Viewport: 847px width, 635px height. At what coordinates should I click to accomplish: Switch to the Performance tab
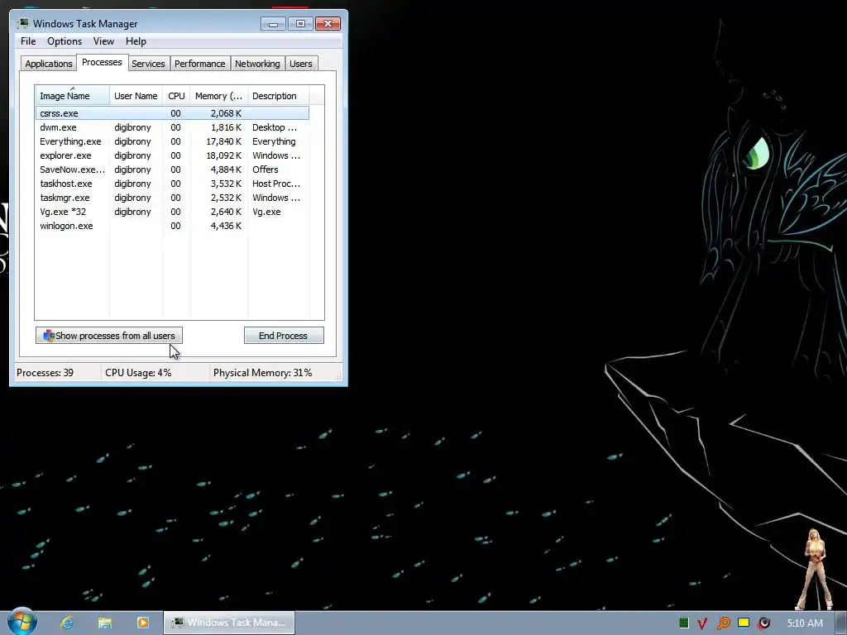point(200,64)
